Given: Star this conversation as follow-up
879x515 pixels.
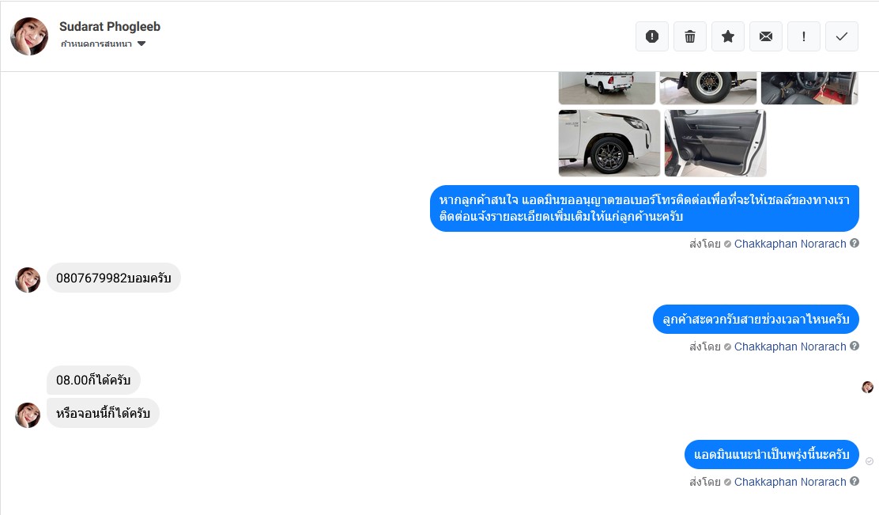Looking at the screenshot, I should click(x=728, y=36).
